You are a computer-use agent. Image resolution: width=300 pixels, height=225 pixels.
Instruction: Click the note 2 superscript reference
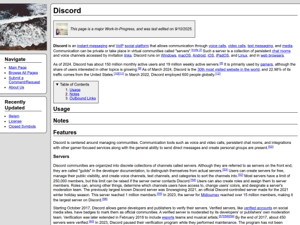click(197, 50)
